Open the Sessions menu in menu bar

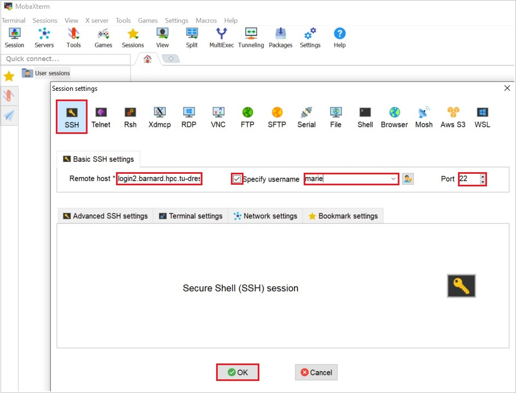click(45, 20)
